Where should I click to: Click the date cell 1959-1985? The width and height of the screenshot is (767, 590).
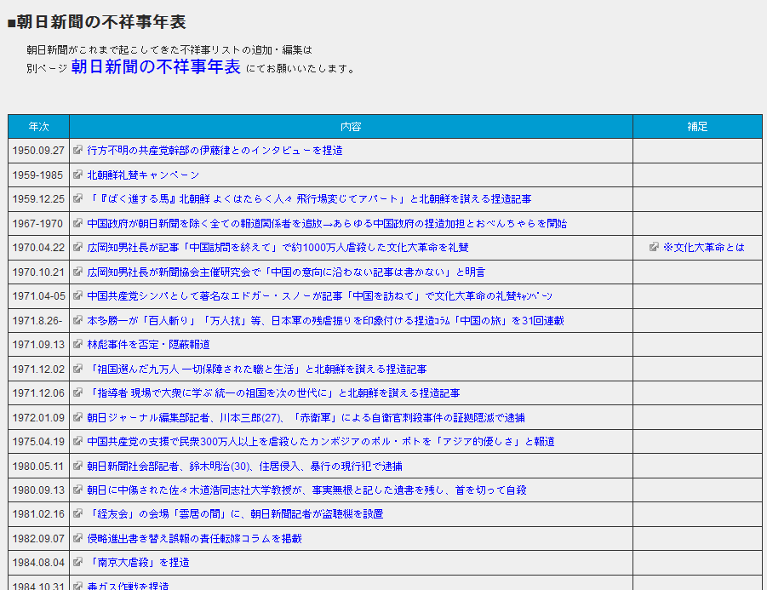(38, 175)
